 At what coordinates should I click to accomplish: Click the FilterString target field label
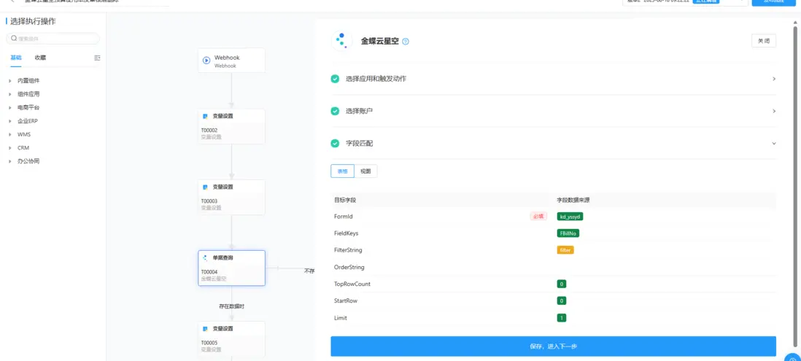click(x=348, y=250)
